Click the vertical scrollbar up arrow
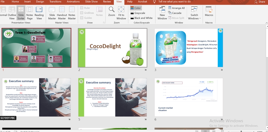 point(267,26)
